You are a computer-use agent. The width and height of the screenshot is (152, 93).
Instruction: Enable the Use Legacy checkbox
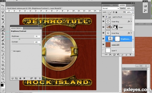click(x=12, y=51)
